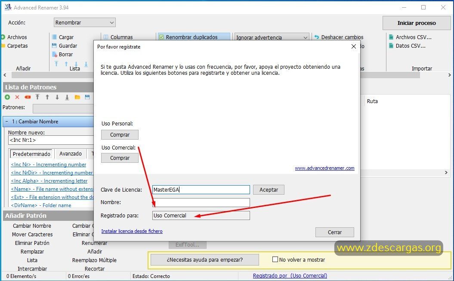Click the Datos CSV import icon

[x=391, y=46]
